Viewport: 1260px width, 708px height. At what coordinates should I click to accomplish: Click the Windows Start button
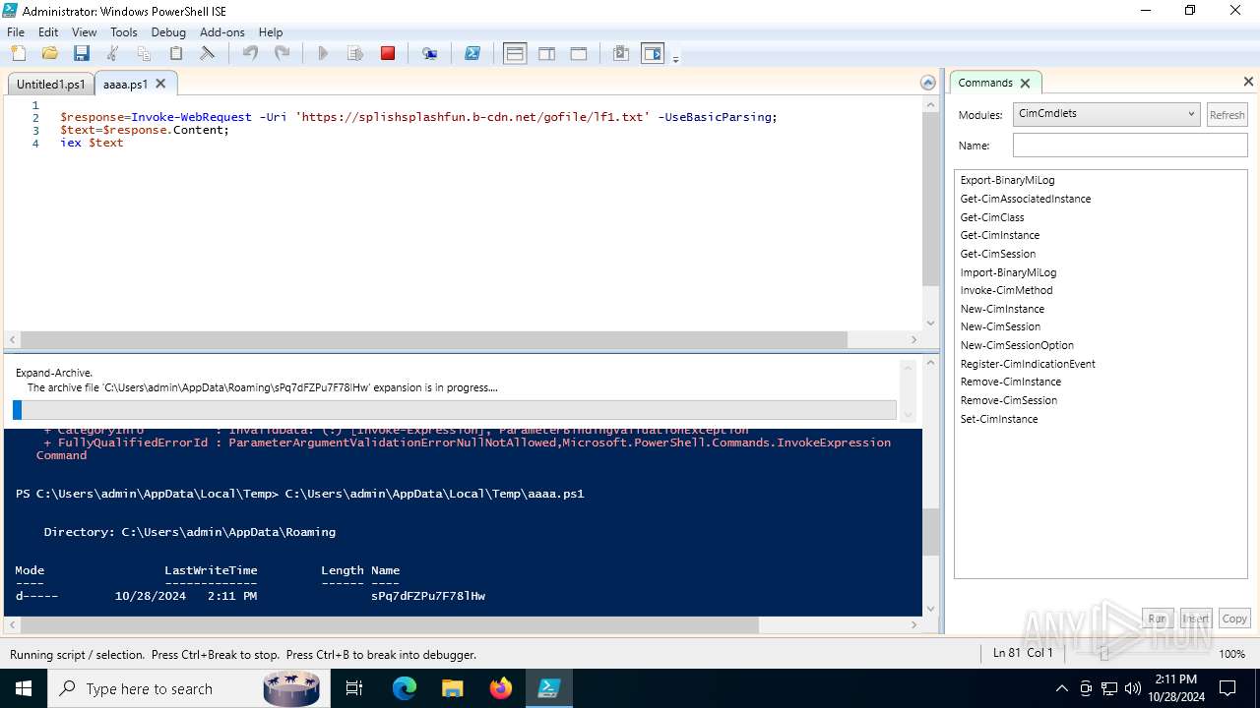coord(24,688)
